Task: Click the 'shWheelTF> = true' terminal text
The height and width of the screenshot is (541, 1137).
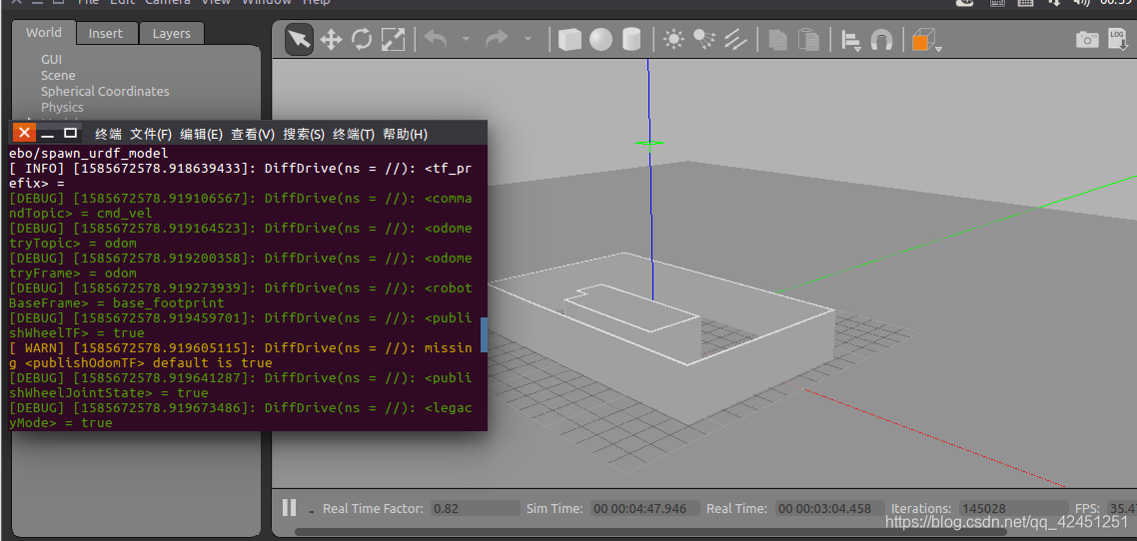Action: coord(76,333)
